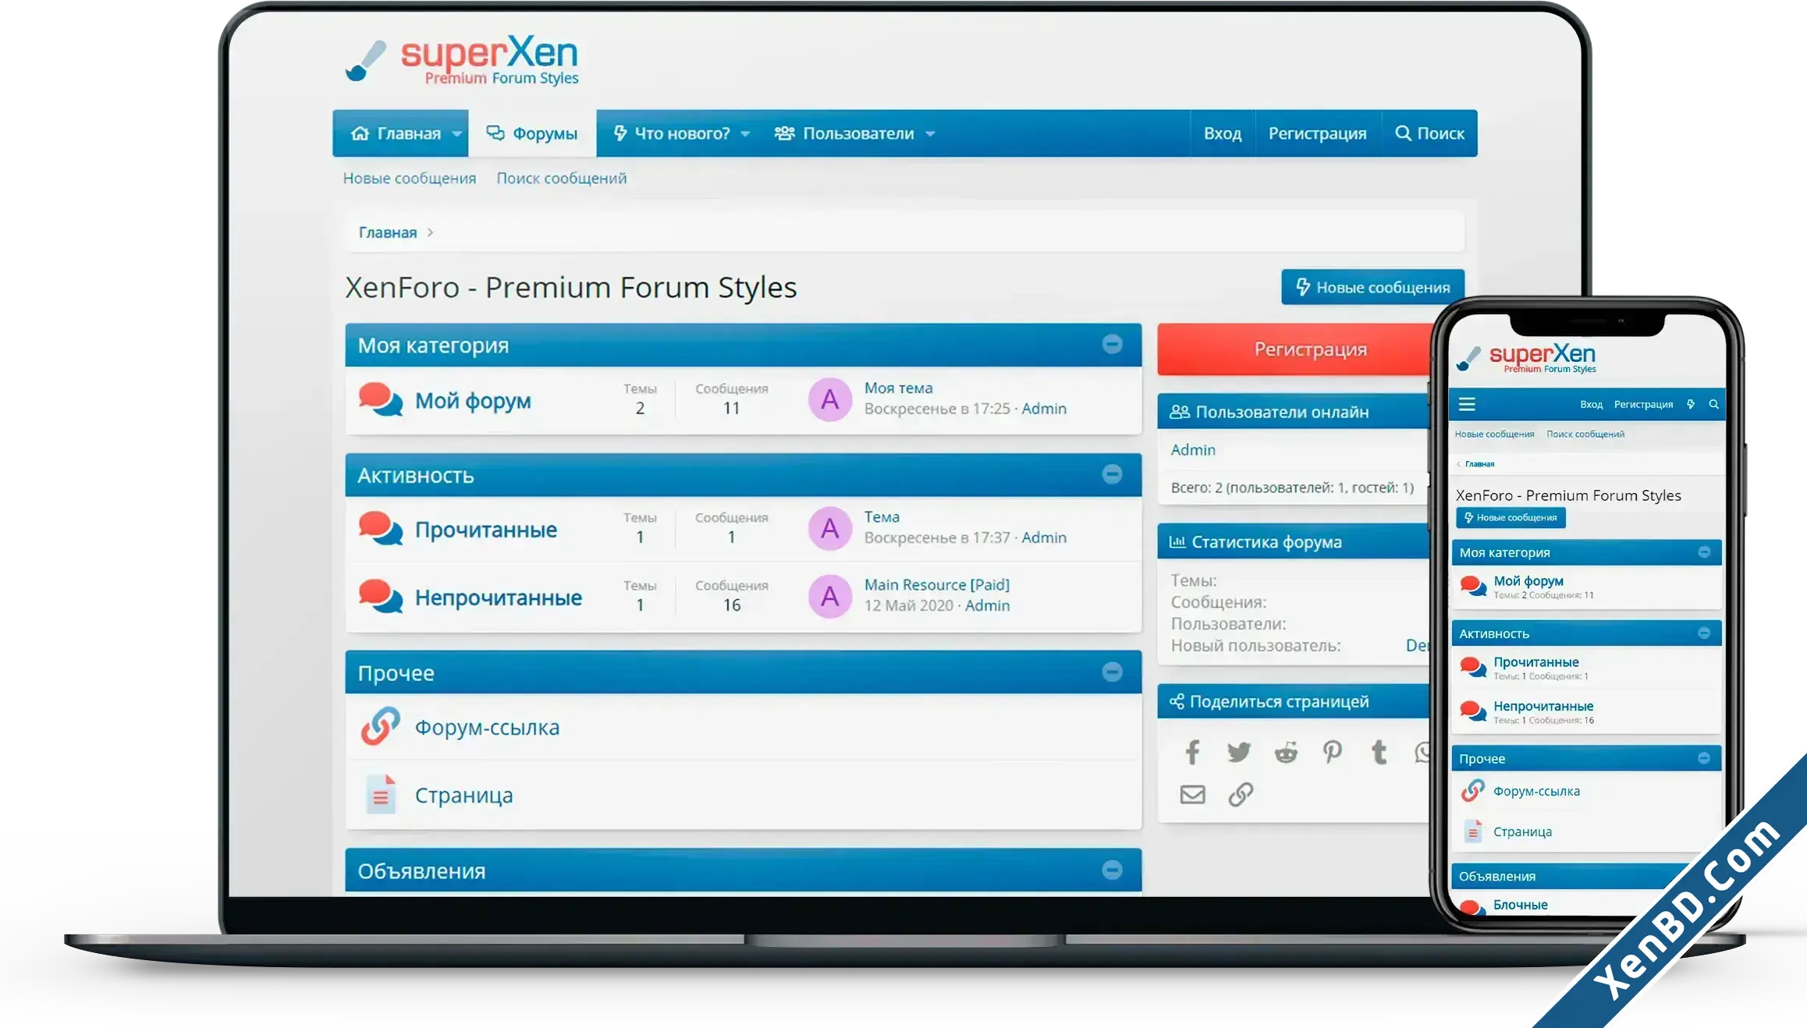Expand the Главная dropdown arrow

pos(457,134)
